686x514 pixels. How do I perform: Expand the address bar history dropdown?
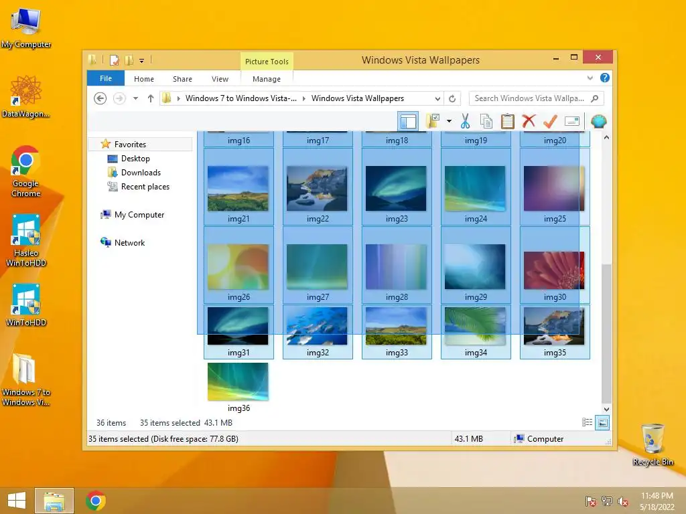pyautogui.click(x=437, y=98)
